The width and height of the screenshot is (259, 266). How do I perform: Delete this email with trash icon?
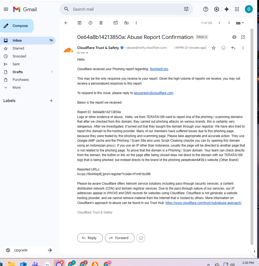(101, 23)
